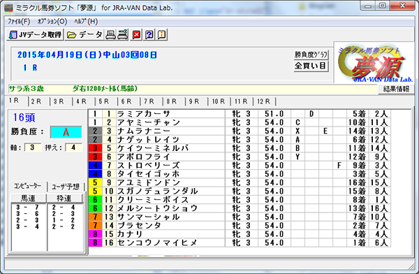Click the 結果情報 button
The width and height of the screenshot is (419, 274).
coord(396,89)
